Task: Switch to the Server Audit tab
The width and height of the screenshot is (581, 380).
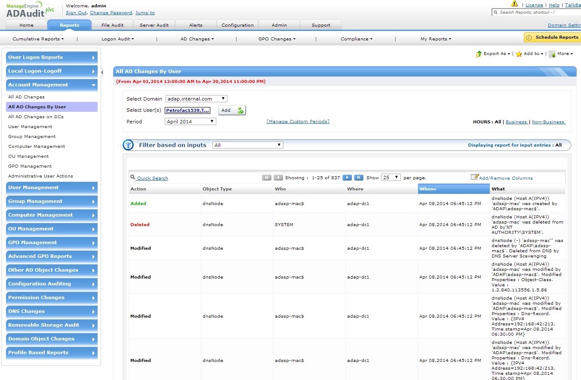Action: point(154,25)
